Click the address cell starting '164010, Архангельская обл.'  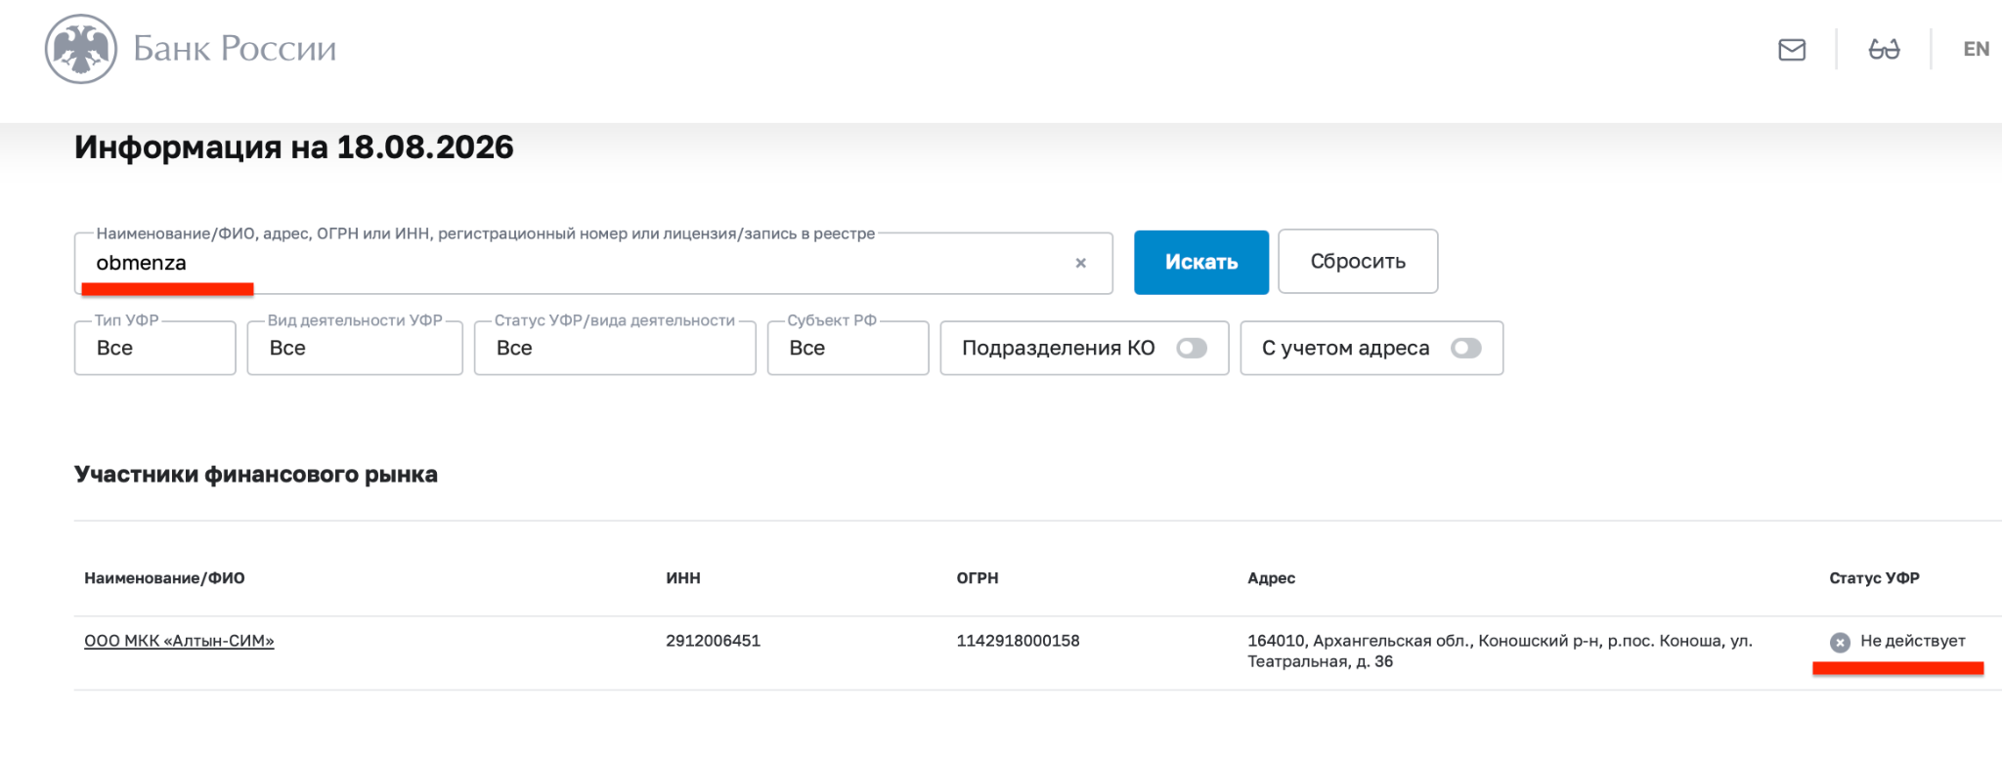(x=1500, y=652)
